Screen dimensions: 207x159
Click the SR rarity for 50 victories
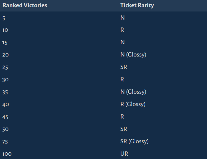click(124, 129)
